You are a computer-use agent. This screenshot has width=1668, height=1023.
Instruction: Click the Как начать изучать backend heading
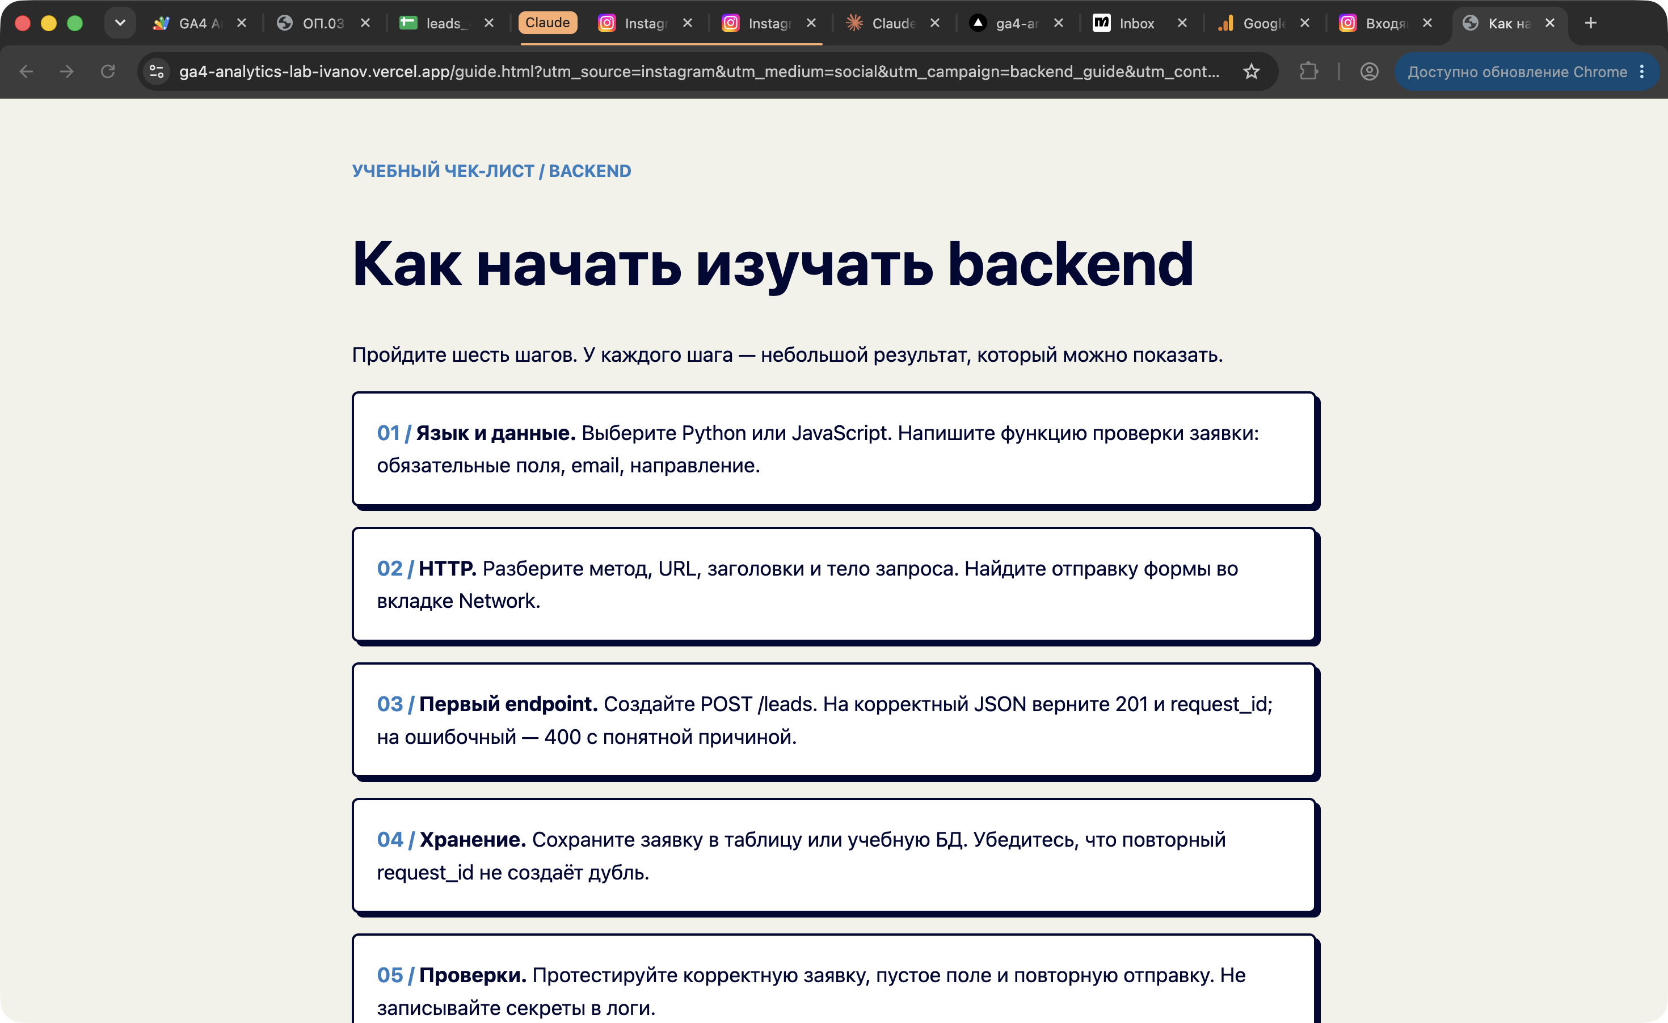[773, 264]
